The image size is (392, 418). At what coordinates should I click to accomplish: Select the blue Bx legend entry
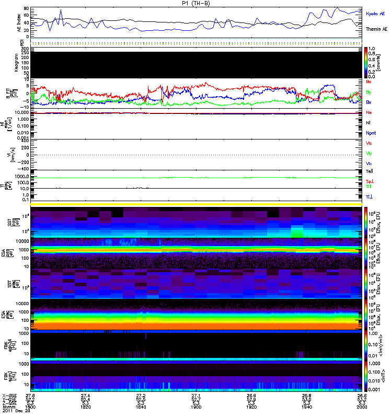[x=368, y=102]
